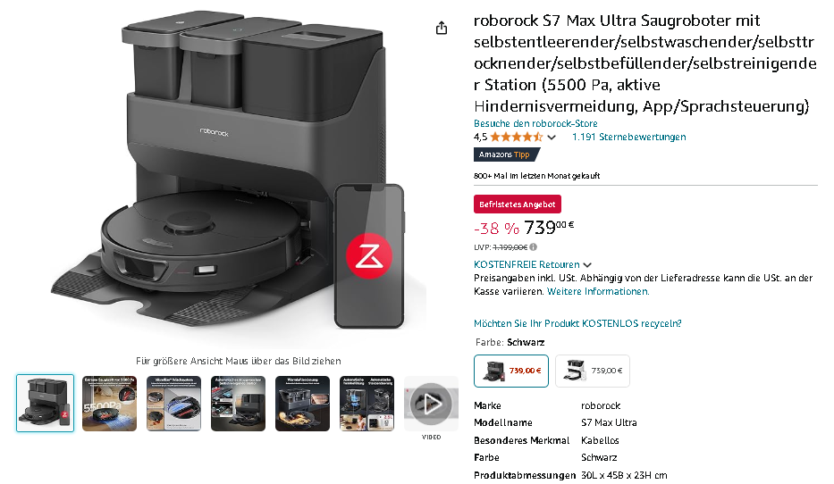This screenshot has height=484, width=834.
Task: Click the share icon above product image
Action: click(x=442, y=28)
